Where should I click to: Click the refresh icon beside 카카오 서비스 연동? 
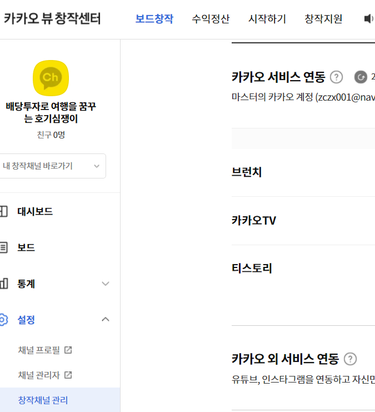click(x=361, y=77)
